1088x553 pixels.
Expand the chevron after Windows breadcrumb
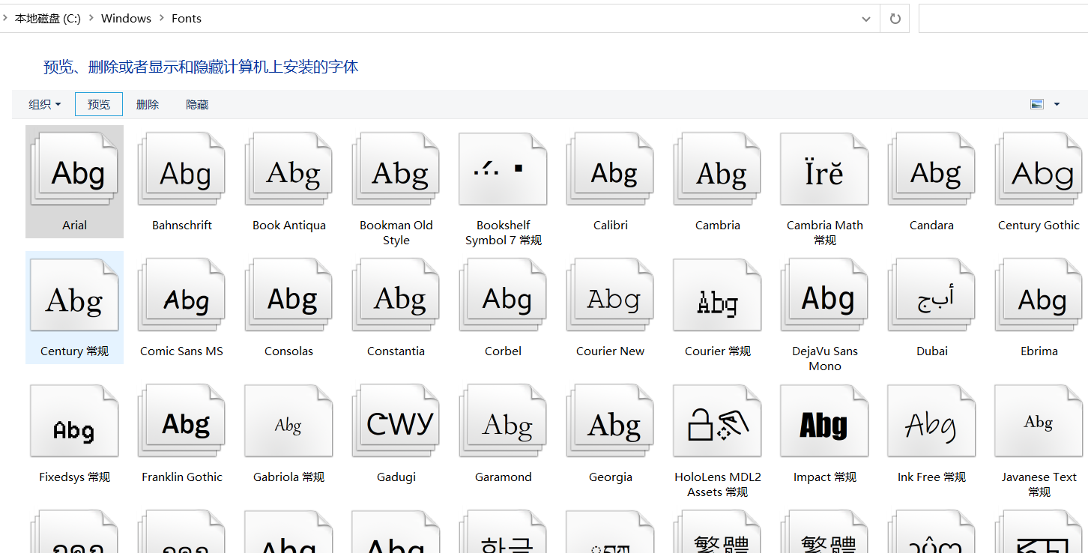pos(161,19)
